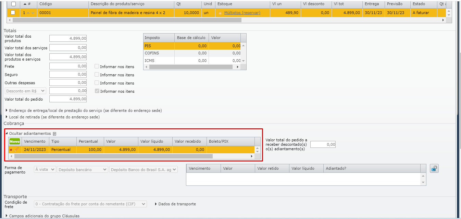Click stock status dot beside Múltiplos
461x219 pixels.
tap(220, 13)
